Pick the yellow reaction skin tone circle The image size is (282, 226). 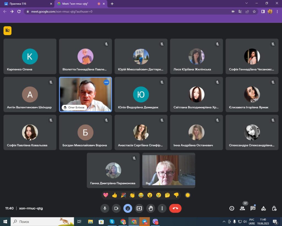click(188, 195)
